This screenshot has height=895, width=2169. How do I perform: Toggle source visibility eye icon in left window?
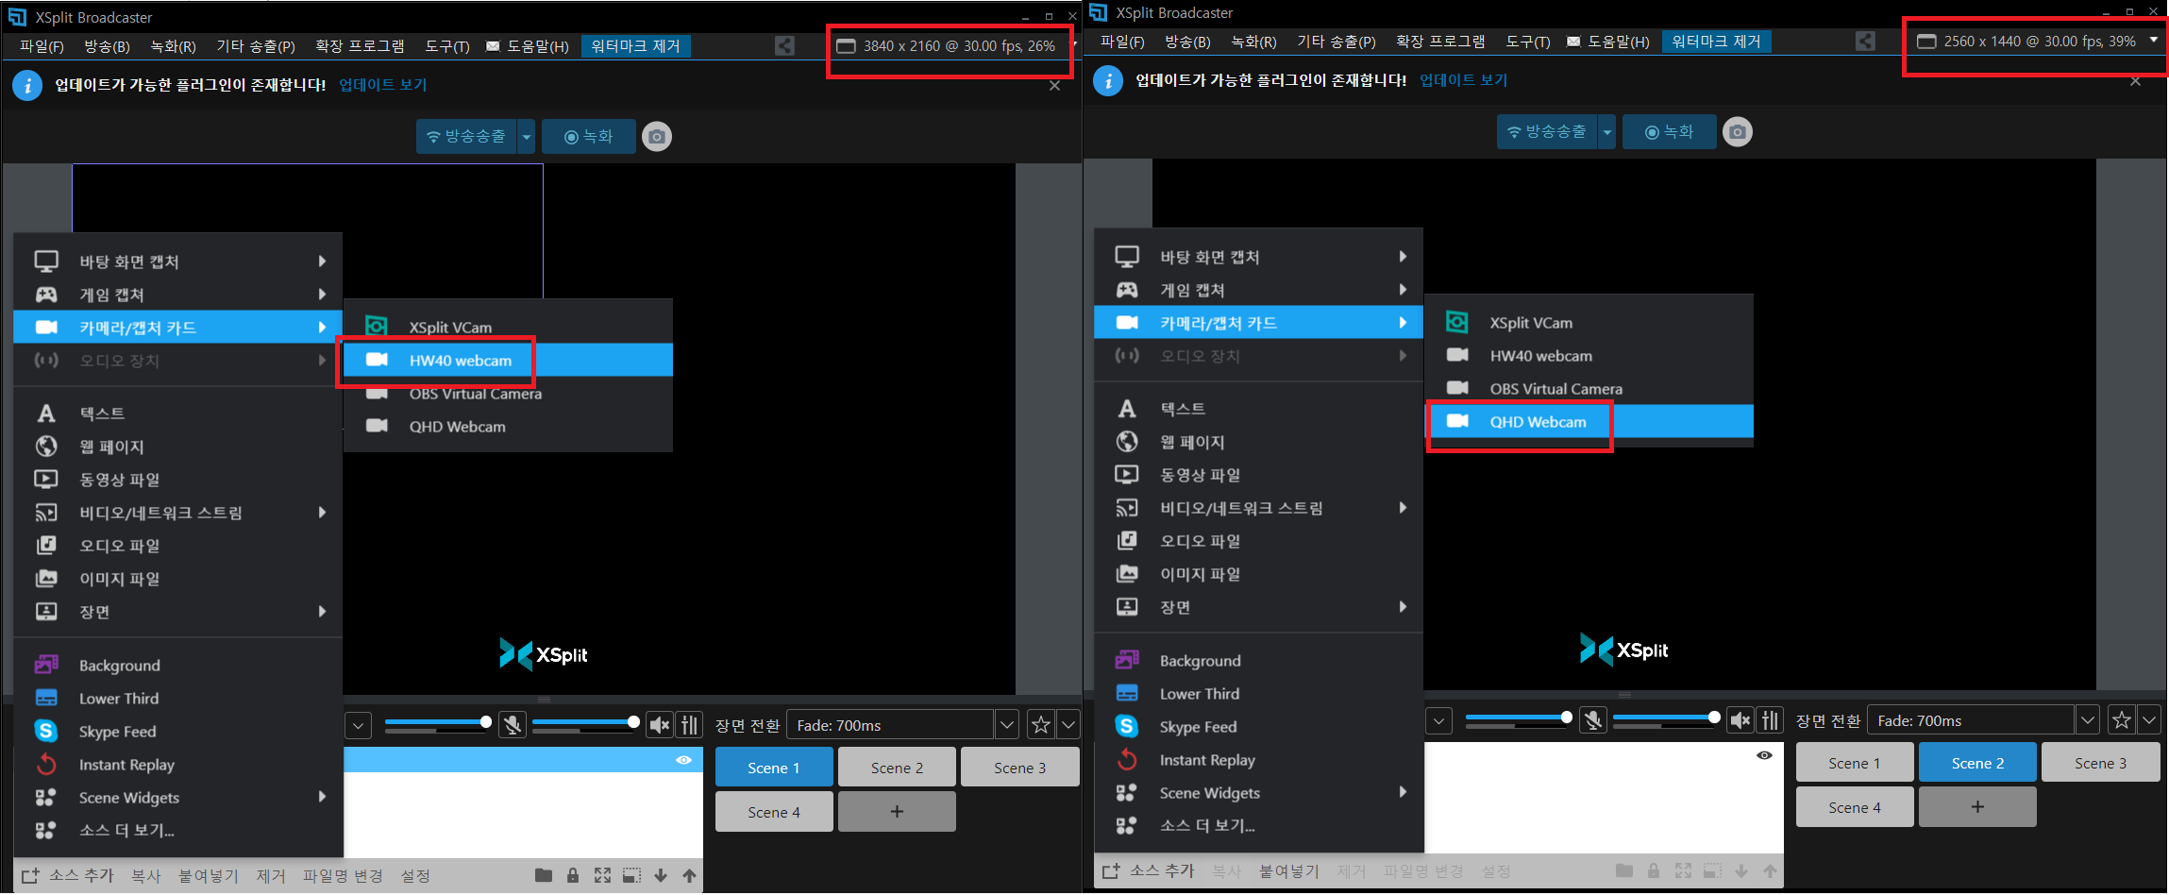[x=683, y=760]
